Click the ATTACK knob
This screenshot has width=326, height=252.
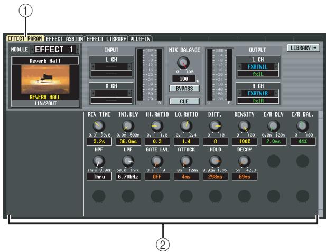186,161
